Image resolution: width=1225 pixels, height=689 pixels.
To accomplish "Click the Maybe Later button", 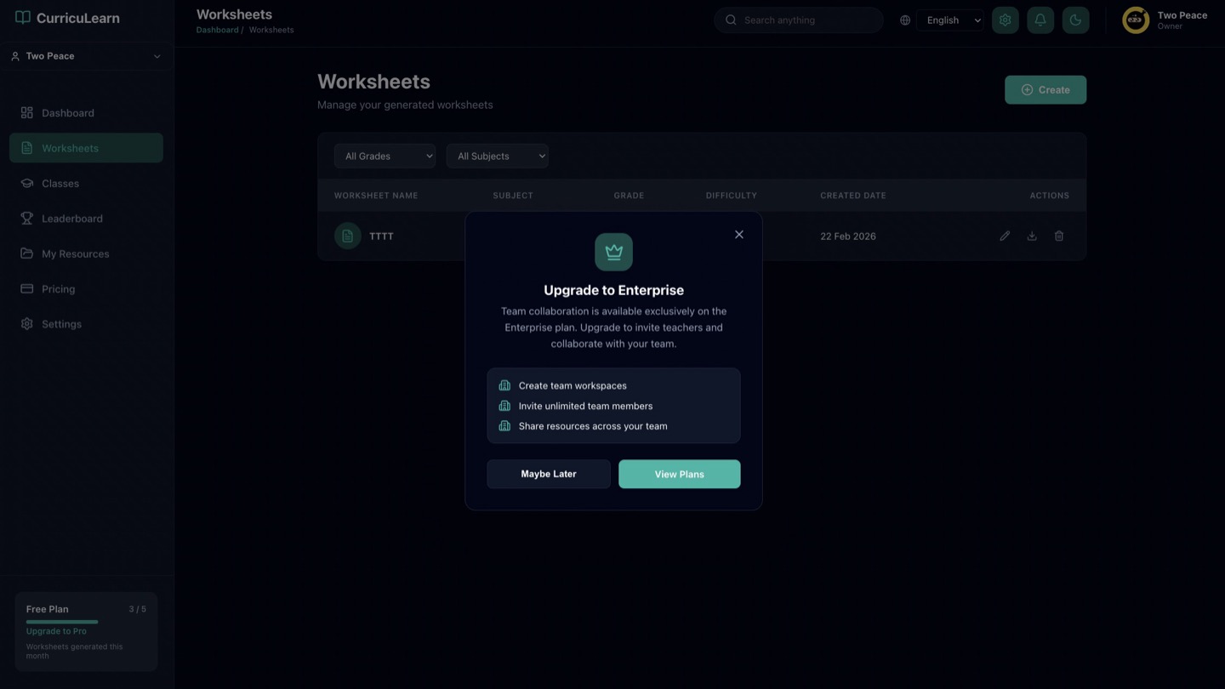I will click(x=549, y=474).
